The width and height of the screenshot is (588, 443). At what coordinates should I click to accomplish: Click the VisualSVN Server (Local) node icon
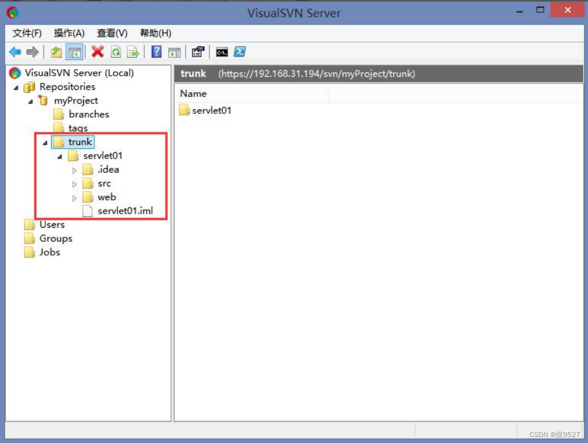coord(15,73)
